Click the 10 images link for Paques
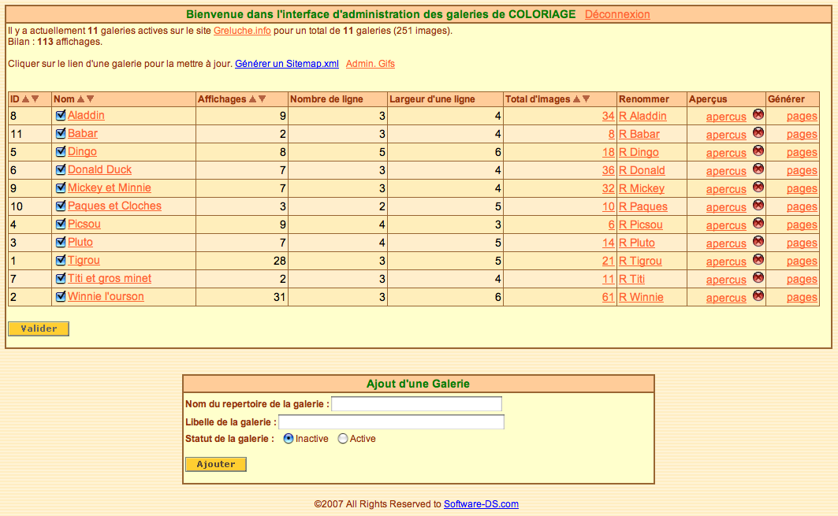This screenshot has height=516, width=838. [x=608, y=206]
